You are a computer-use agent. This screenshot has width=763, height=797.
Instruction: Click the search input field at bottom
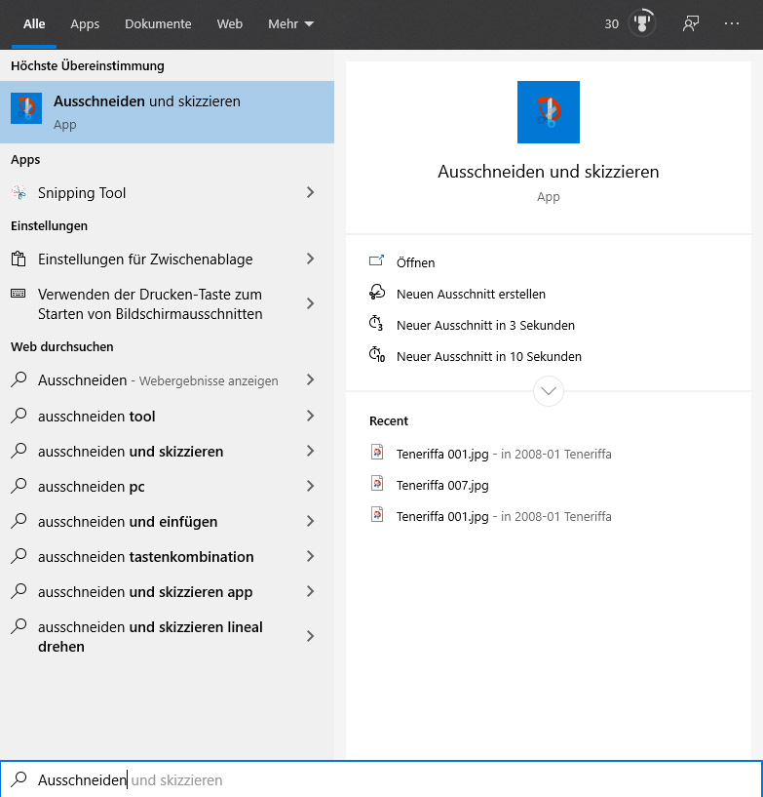390,780
